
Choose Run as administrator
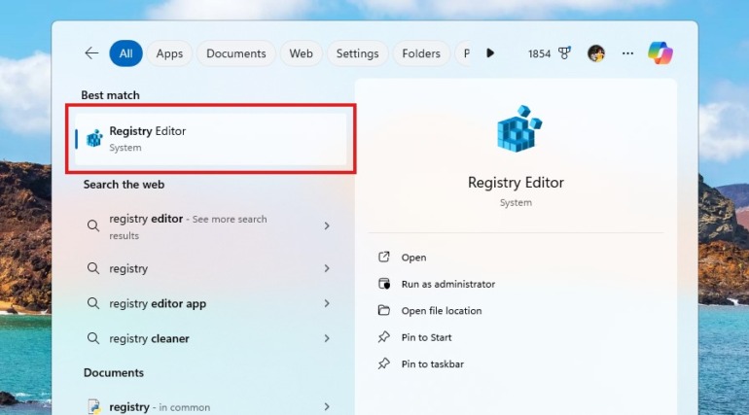coord(448,284)
